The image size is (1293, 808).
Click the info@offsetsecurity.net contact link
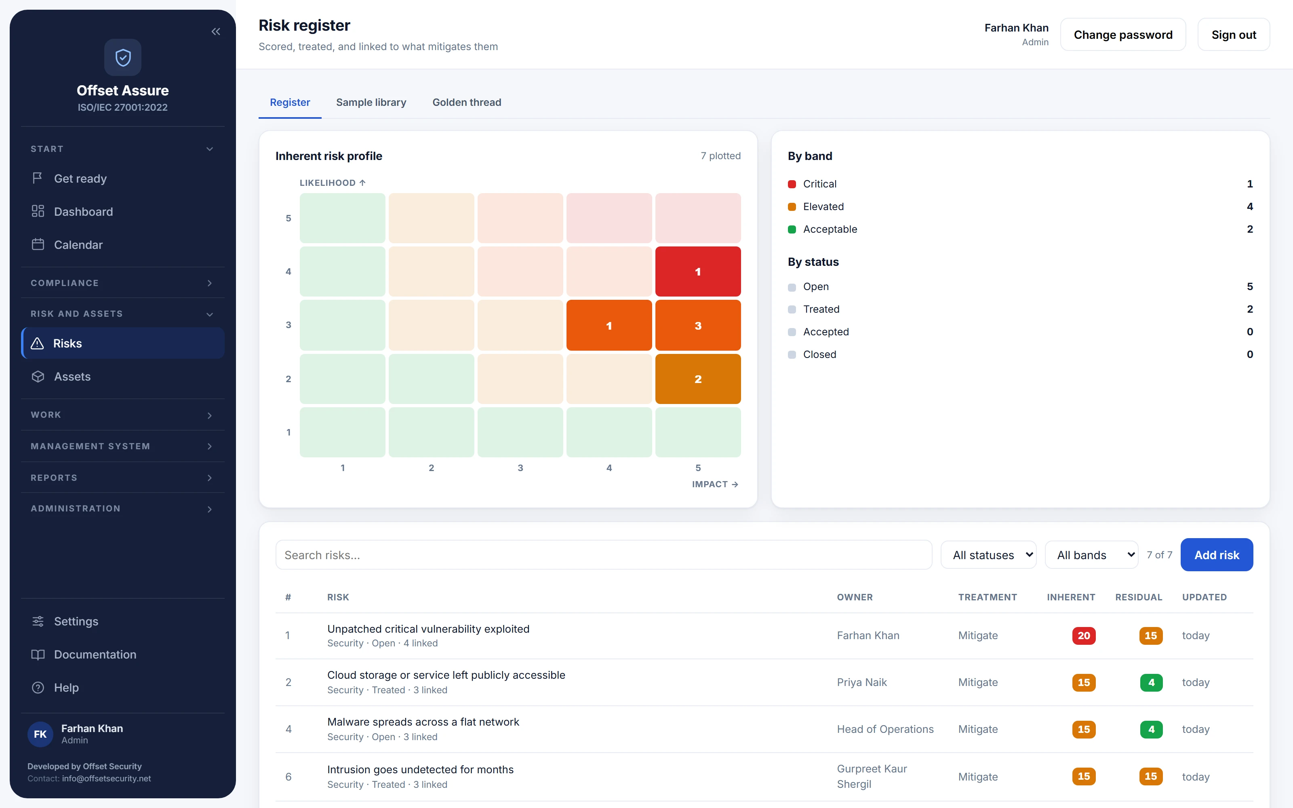pos(106,778)
